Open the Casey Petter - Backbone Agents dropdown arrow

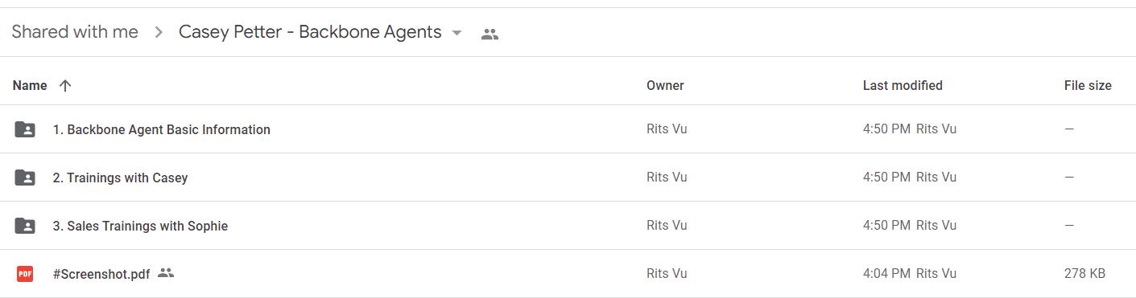(x=456, y=33)
